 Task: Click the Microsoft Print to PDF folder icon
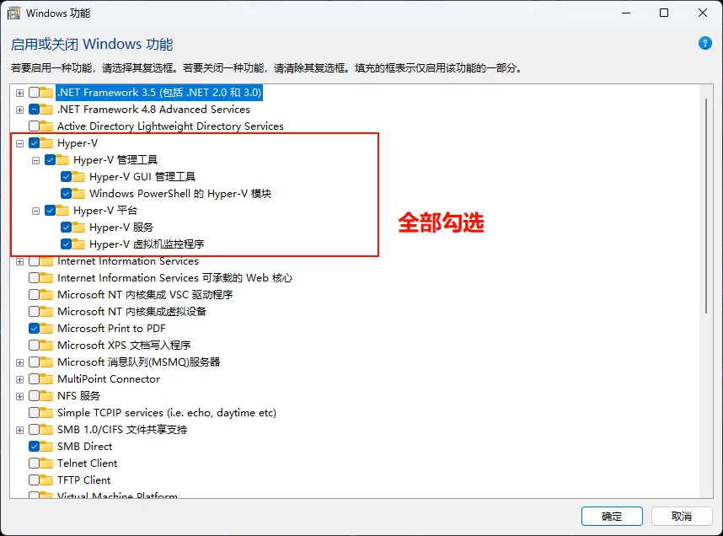pos(46,329)
